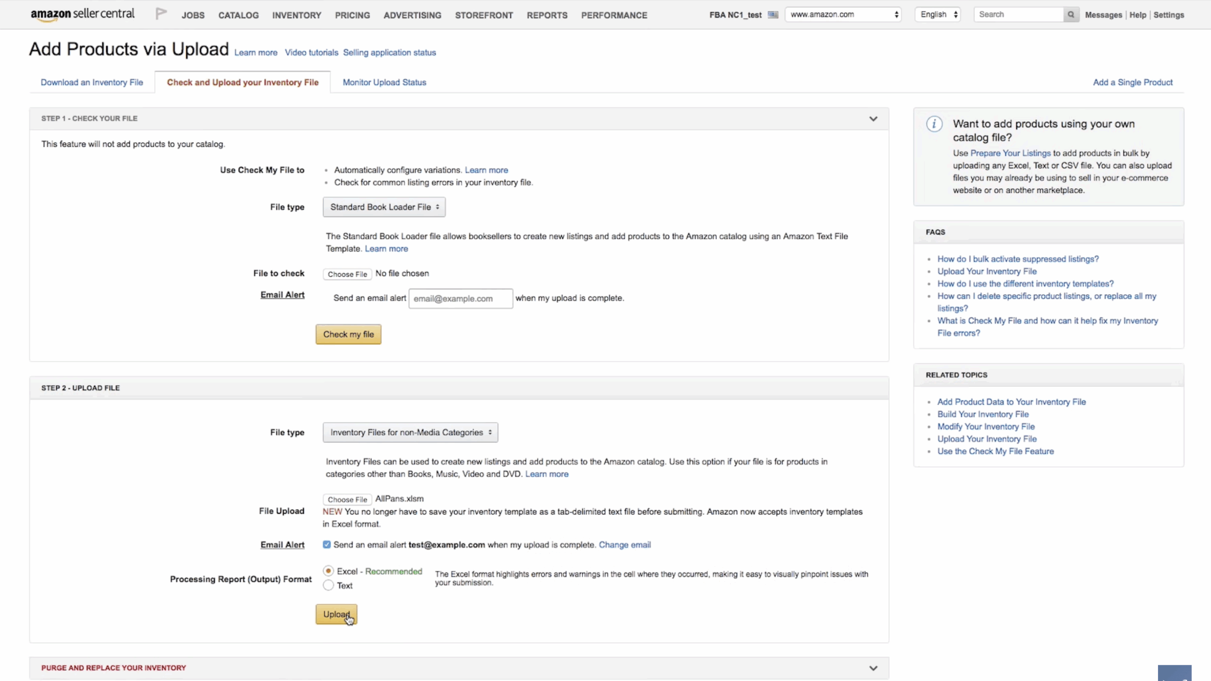Expand the Purge and Replace inventory section
1211x681 pixels.
pos(873,668)
